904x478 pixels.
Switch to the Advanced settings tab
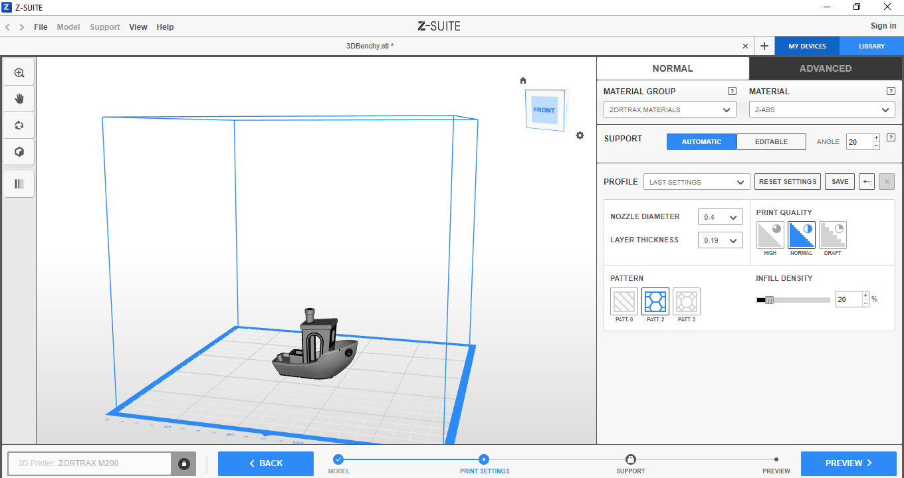826,68
